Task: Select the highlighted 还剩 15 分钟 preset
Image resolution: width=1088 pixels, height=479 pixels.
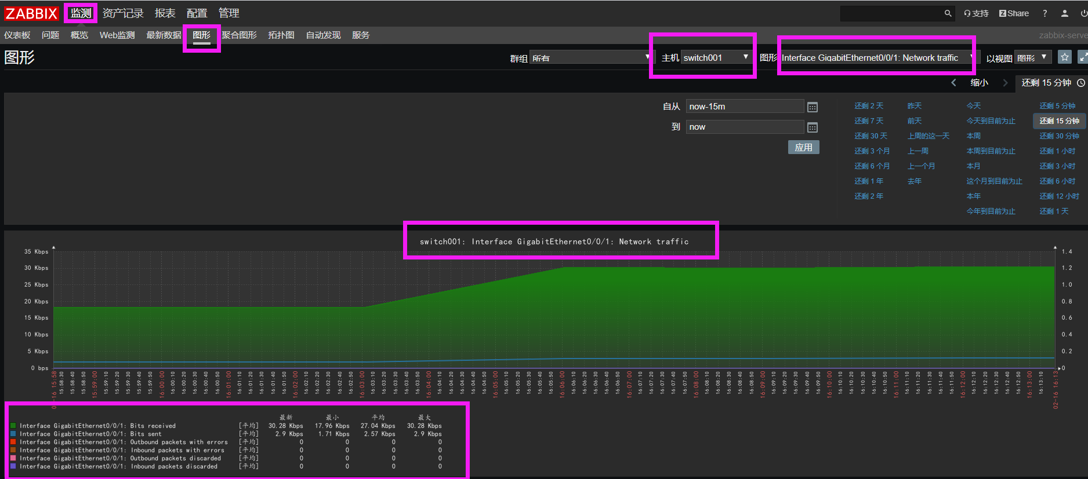Action: coord(1059,121)
